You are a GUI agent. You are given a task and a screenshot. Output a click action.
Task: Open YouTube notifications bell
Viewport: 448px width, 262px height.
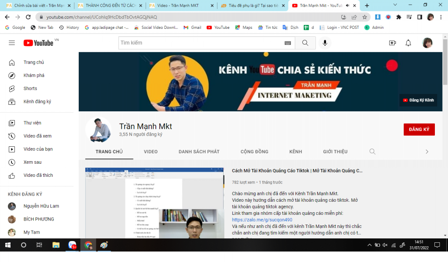tap(408, 43)
